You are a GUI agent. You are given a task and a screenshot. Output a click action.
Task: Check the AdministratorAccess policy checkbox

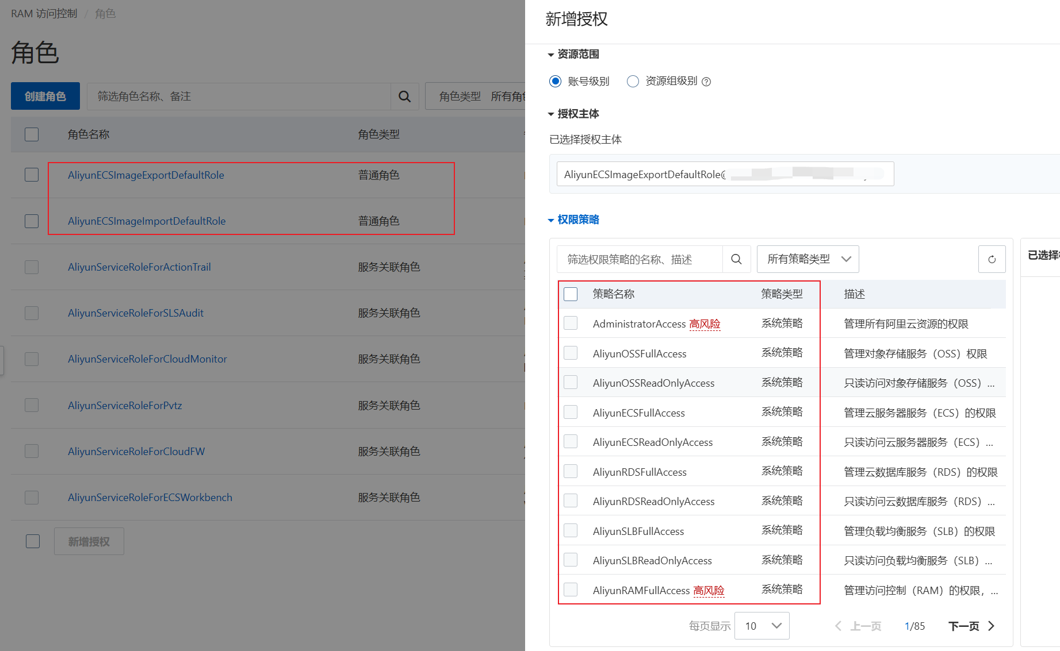(x=571, y=323)
